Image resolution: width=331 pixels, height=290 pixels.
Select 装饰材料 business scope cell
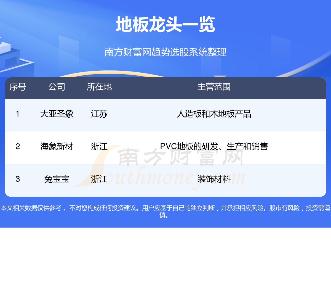(x=214, y=179)
